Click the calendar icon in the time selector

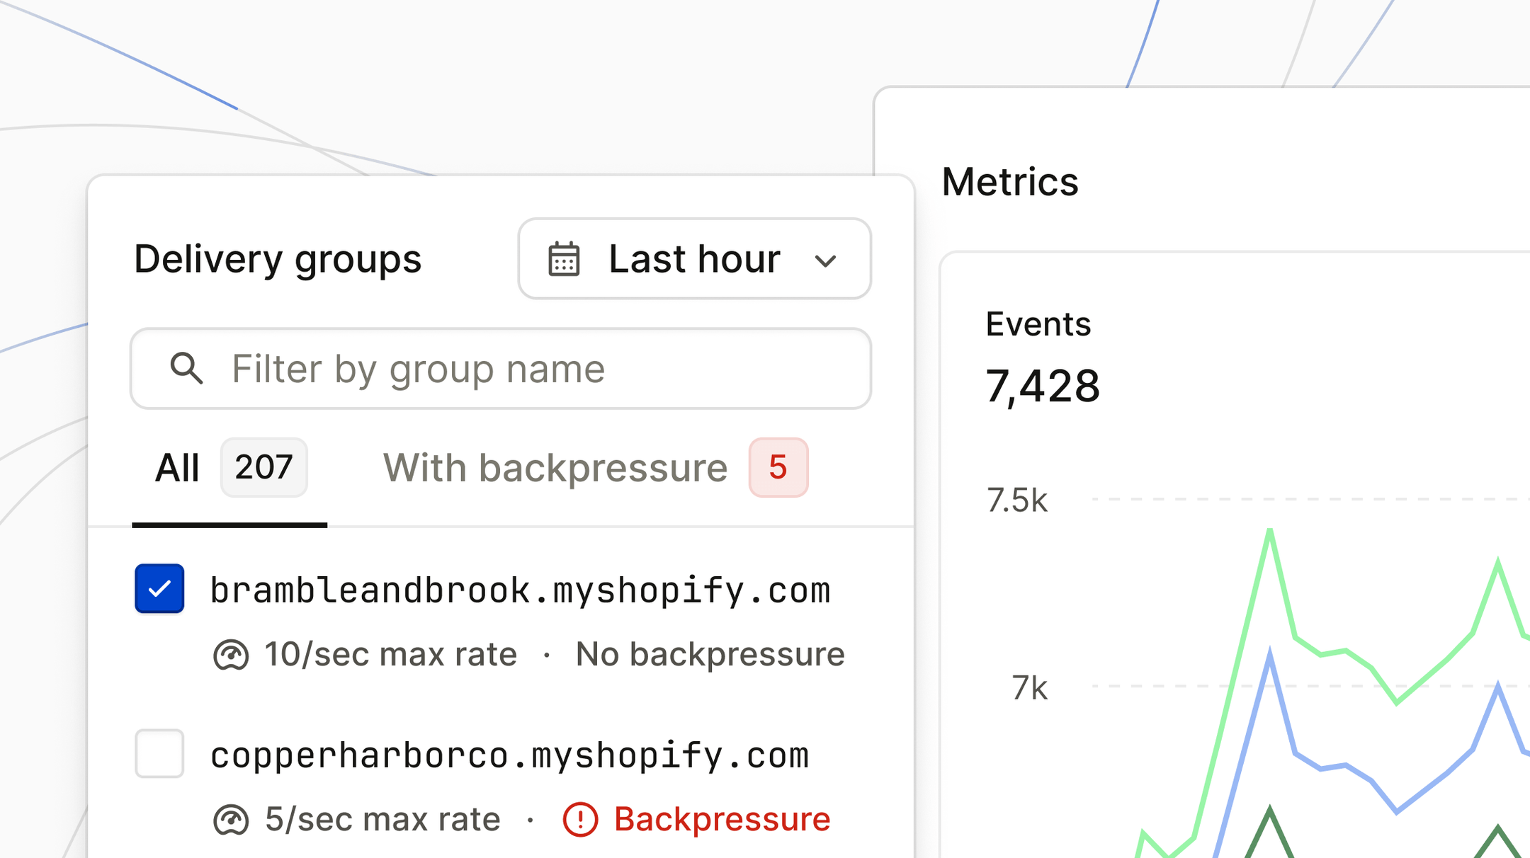click(564, 259)
